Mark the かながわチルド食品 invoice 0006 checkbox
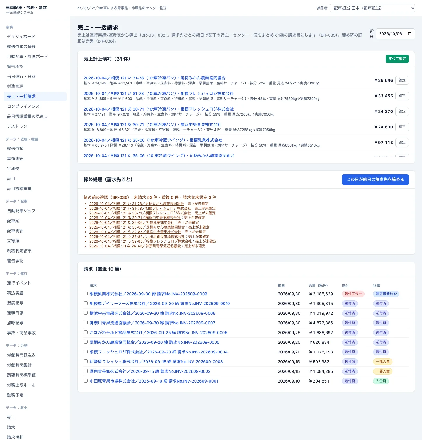The height and width of the screenshot is (440, 422). point(86,332)
